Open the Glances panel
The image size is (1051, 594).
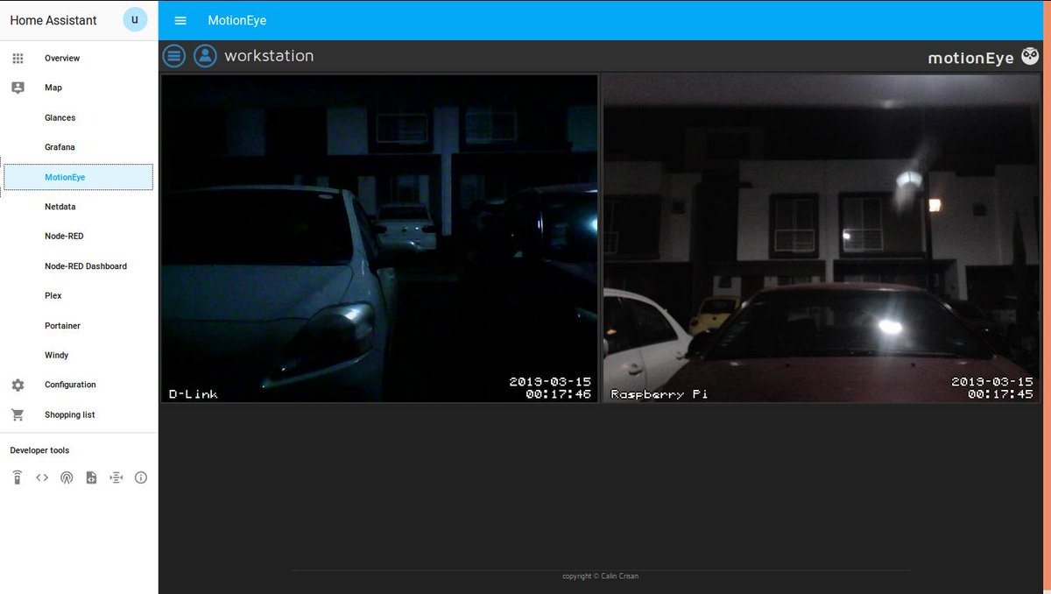79,117
